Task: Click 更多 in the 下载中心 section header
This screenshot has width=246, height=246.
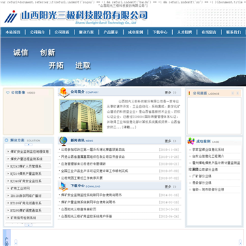Action: (171, 187)
